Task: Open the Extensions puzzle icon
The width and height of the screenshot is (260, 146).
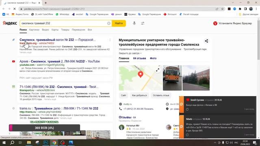Action: pyautogui.click(x=240, y=9)
